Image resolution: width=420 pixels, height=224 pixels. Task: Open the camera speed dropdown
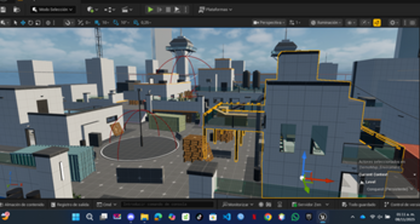295,23
